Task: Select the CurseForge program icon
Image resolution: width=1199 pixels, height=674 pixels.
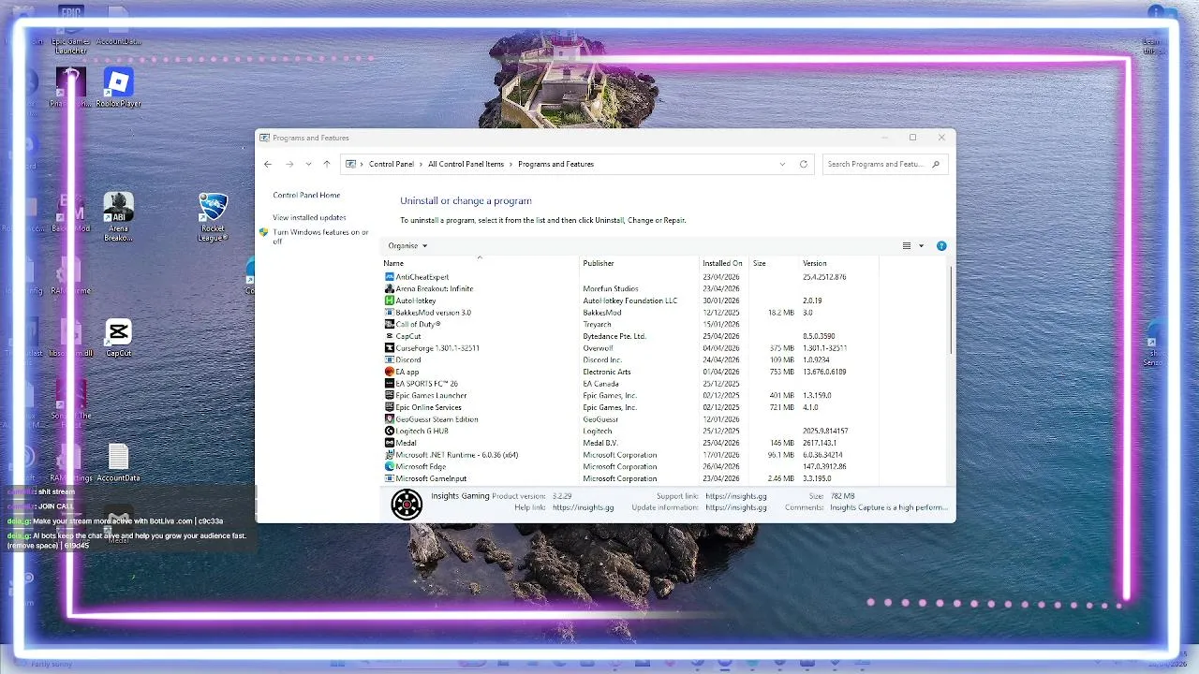Action: 390,348
